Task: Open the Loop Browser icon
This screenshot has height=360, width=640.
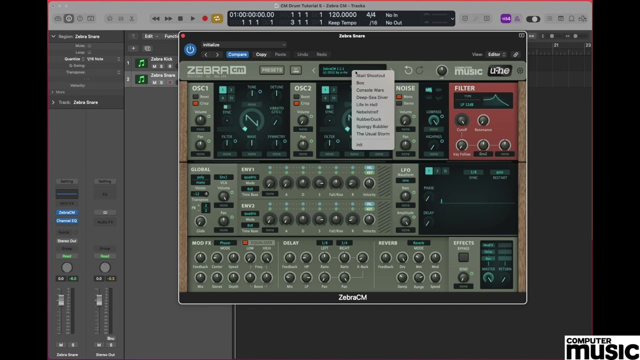Action: click(x=572, y=18)
